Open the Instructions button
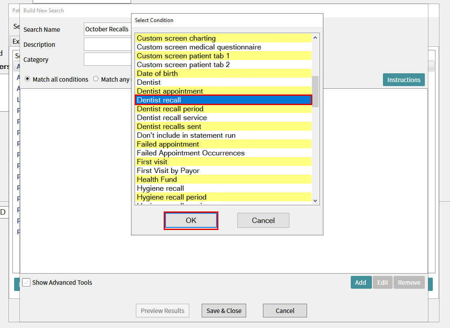 point(404,80)
